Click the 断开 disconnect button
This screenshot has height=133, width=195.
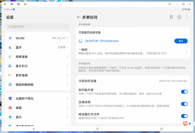point(181,41)
